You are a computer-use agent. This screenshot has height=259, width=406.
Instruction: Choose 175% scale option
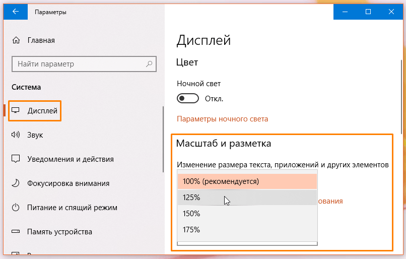[247, 230]
